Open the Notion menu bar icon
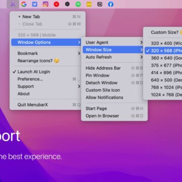 (x=100, y=4)
